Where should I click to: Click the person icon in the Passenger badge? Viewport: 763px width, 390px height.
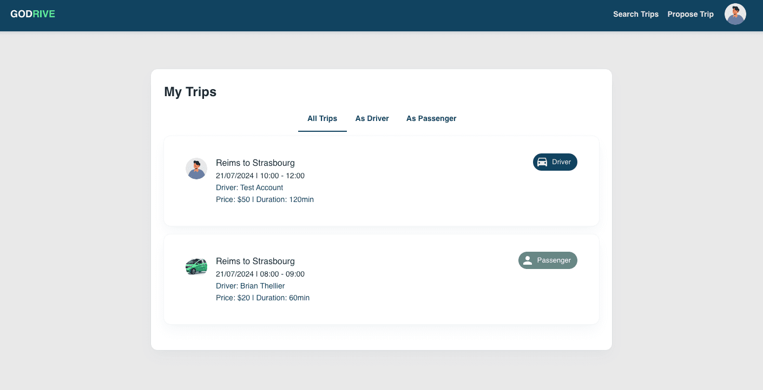pos(528,260)
